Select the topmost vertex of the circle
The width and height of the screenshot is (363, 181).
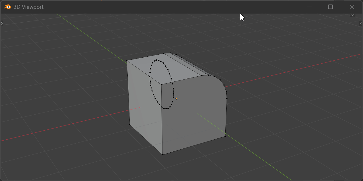click(156, 60)
